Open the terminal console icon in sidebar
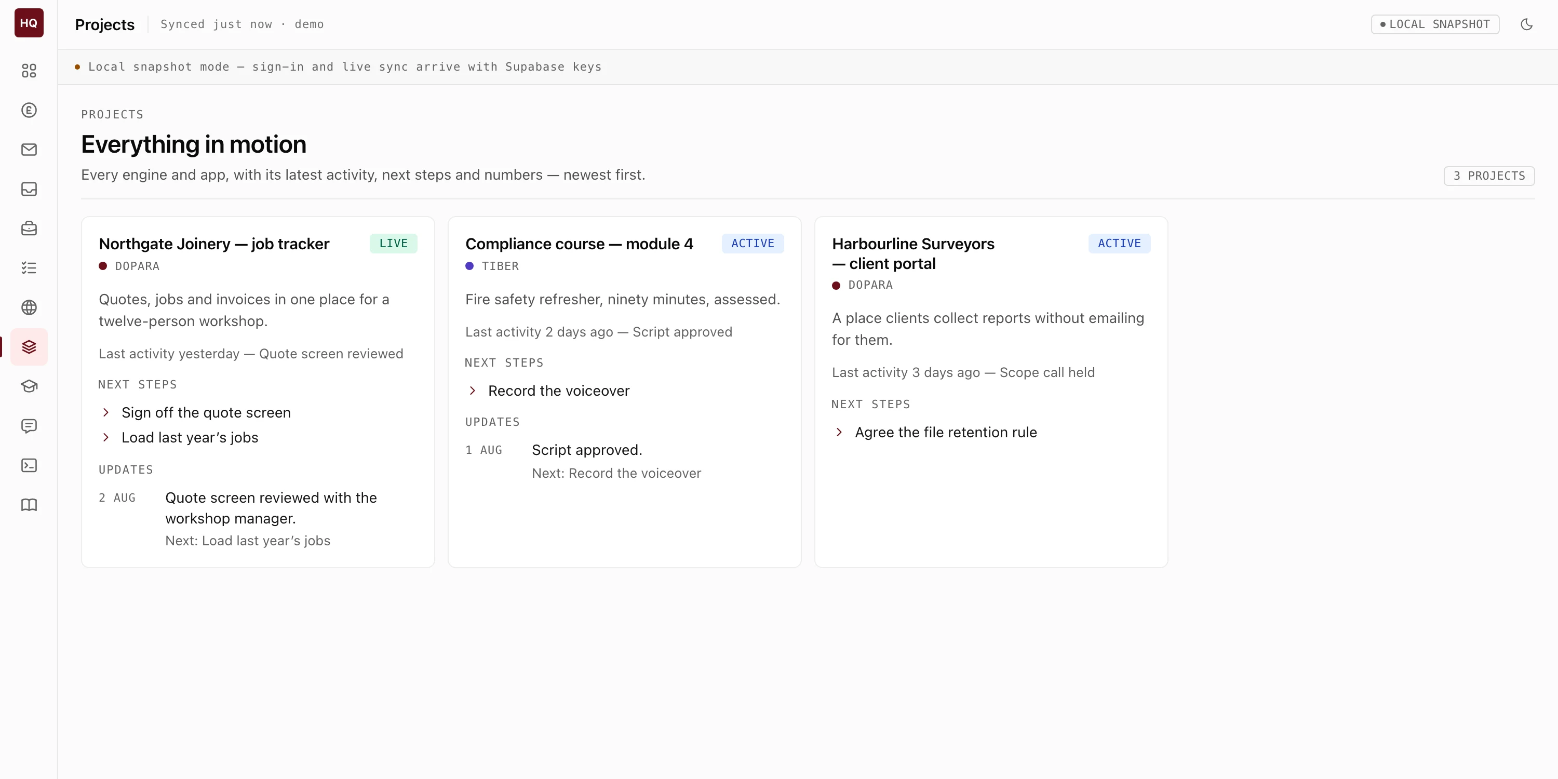This screenshot has width=1558, height=779. tap(29, 465)
